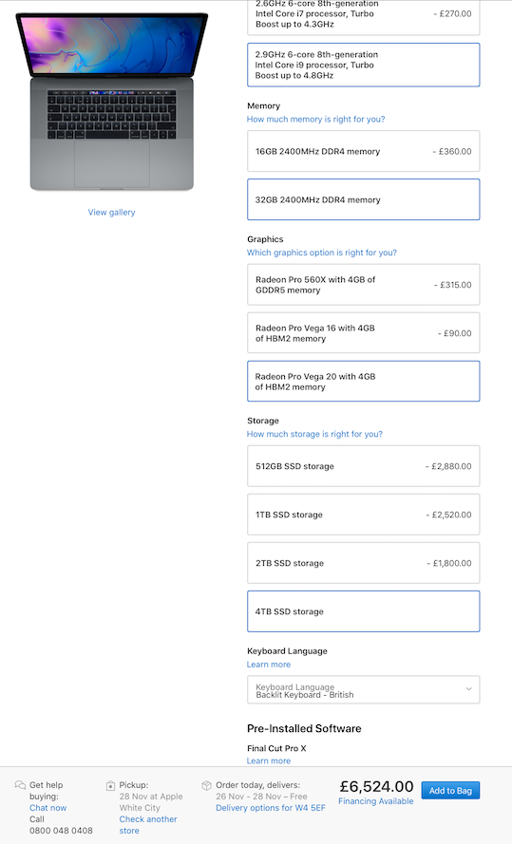Image resolution: width=512 pixels, height=844 pixels.
Task: Open the Financing Available link
Action: [376, 801]
